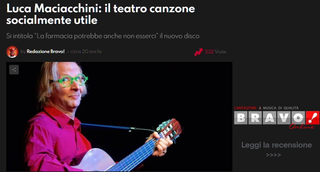This screenshot has width=320, height=172.
Task: Click the red exclamation mark logo tile
Action: point(313,118)
